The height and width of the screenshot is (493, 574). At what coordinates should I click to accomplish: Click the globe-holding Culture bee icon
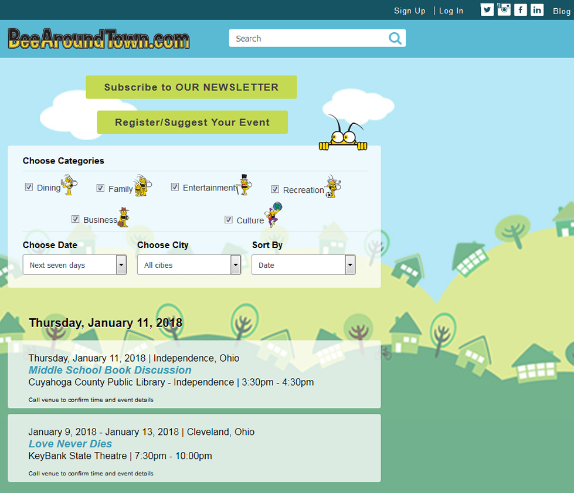click(x=271, y=217)
